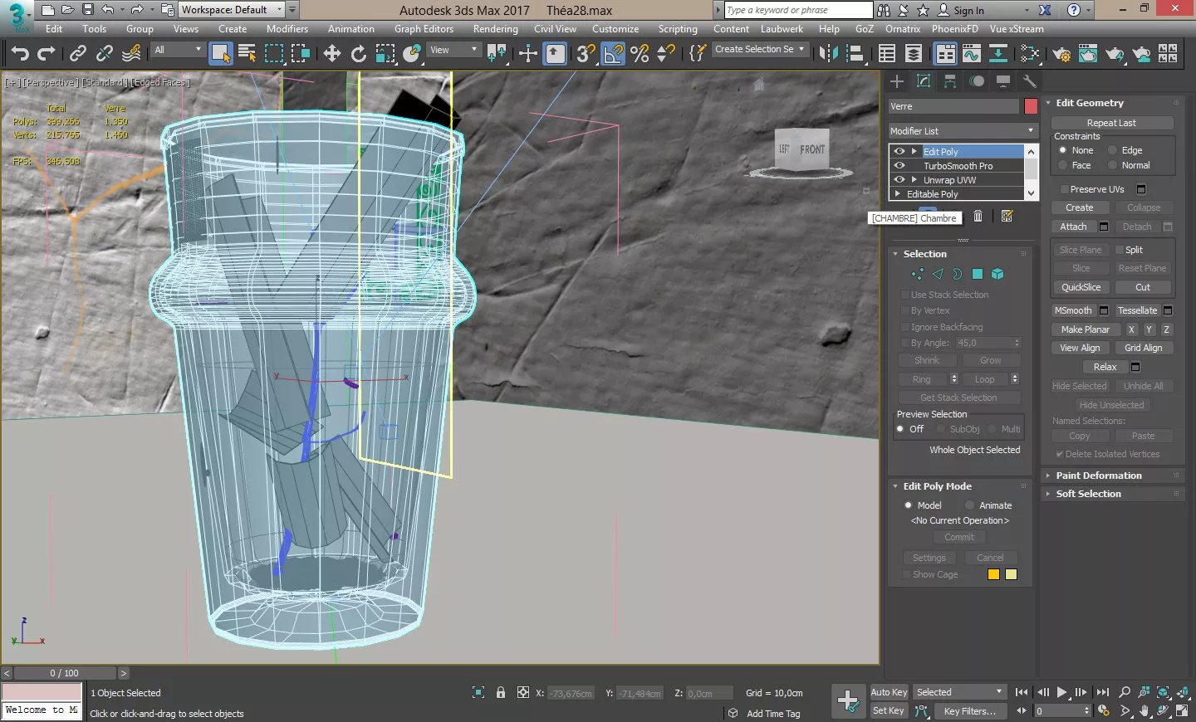Open the Hierarchy command panel tab

coord(950,81)
